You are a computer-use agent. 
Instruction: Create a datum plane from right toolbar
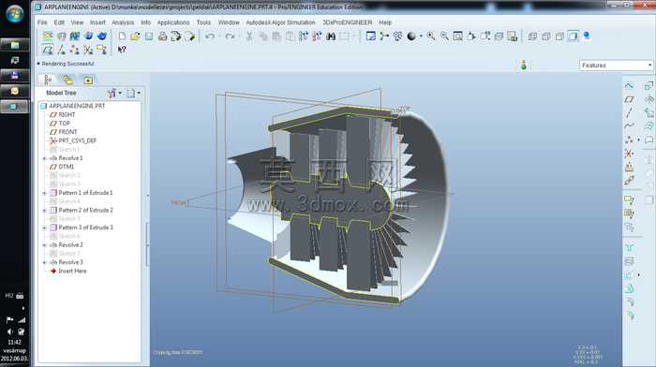click(x=629, y=99)
